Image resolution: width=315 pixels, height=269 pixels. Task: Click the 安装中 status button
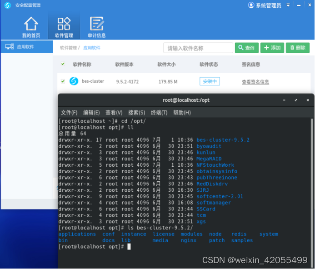(210, 81)
